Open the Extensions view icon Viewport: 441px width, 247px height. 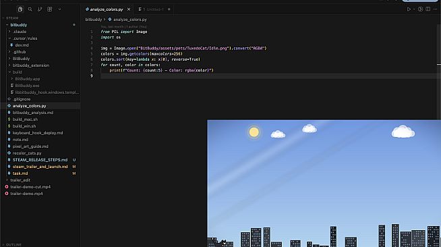point(49,9)
